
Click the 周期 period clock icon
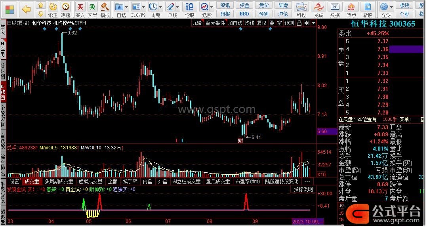[x=153, y=10]
